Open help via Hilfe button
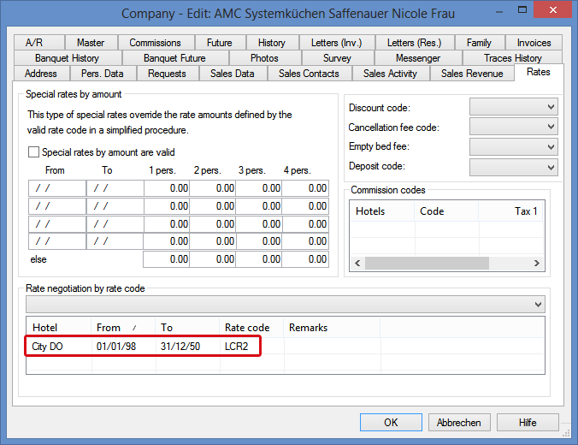Screen dimensions: 578x445 [528, 422]
